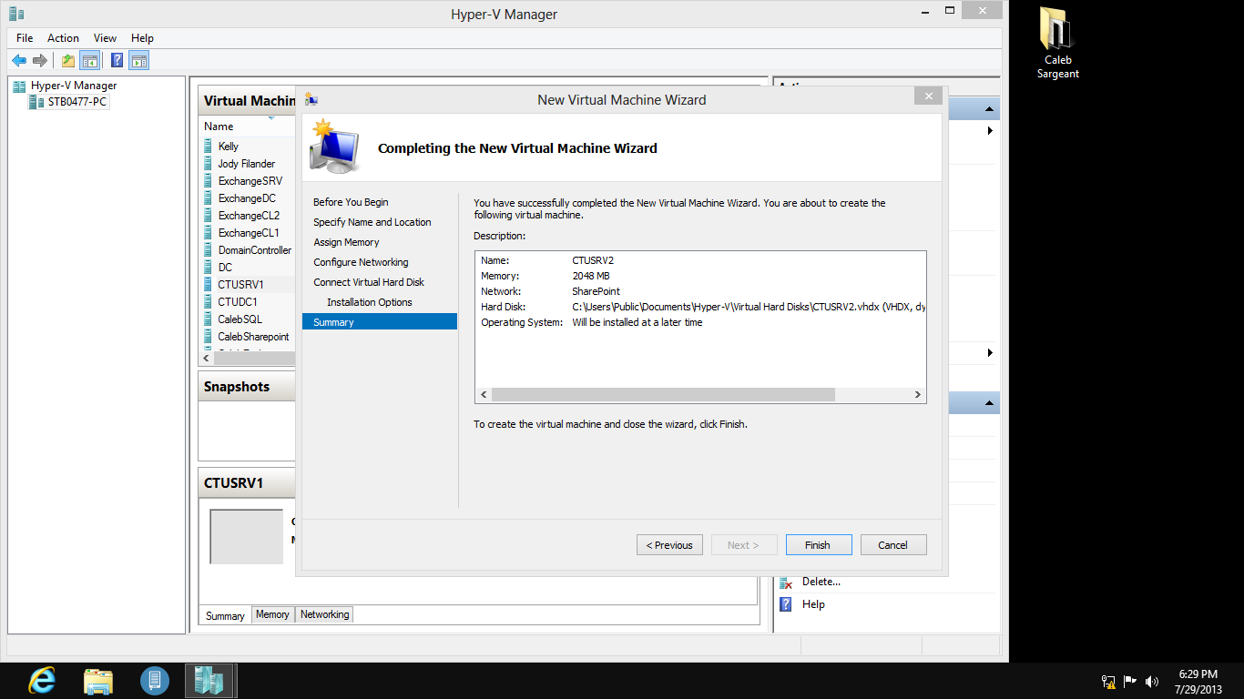This screenshot has width=1244, height=699.
Task: Go to Specify Name and Location step
Action: coord(372,222)
